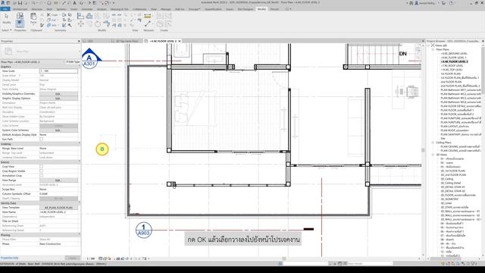Click the DN stair label in drawing
This screenshot has height=273, width=485.
pos(402,54)
